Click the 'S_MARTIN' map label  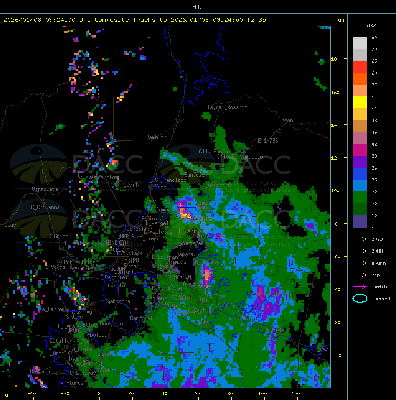coord(179,277)
